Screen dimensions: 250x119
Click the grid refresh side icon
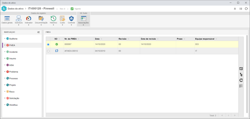click(241, 80)
